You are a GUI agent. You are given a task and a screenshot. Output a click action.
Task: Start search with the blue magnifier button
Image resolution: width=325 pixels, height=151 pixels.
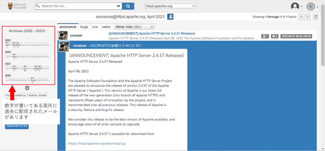[x=128, y=6]
